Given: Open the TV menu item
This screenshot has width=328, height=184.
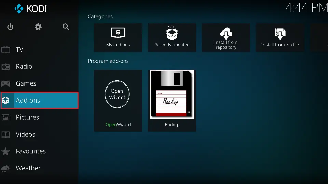Looking at the screenshot, I should (39, 49).
